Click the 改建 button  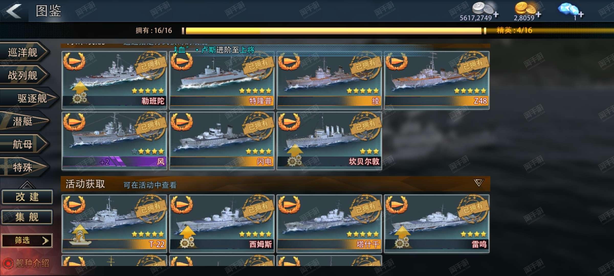click(27, 197)
